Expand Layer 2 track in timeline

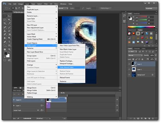click(x=14, y=100)
